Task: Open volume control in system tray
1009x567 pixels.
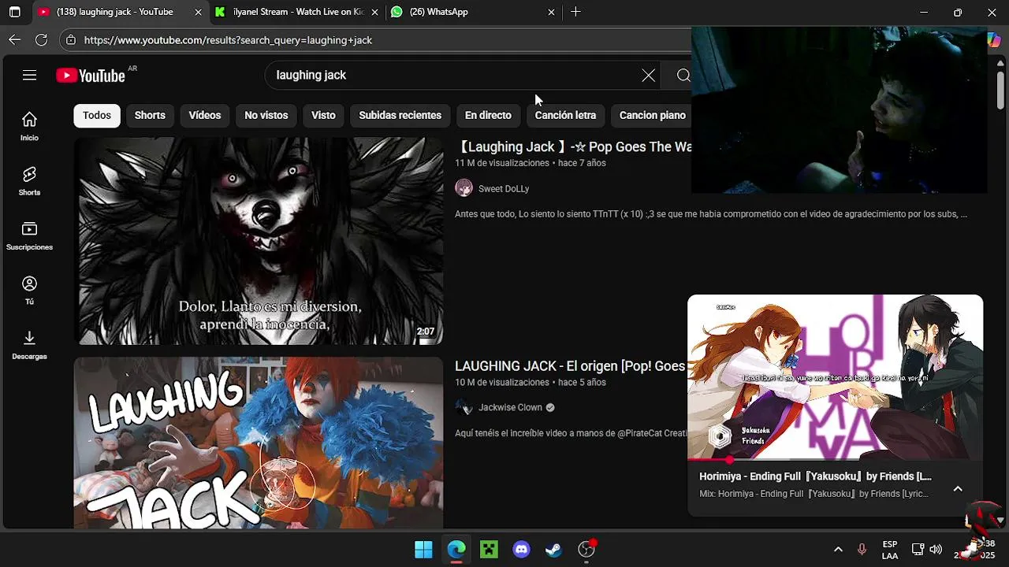Action: tap(936, 549)
